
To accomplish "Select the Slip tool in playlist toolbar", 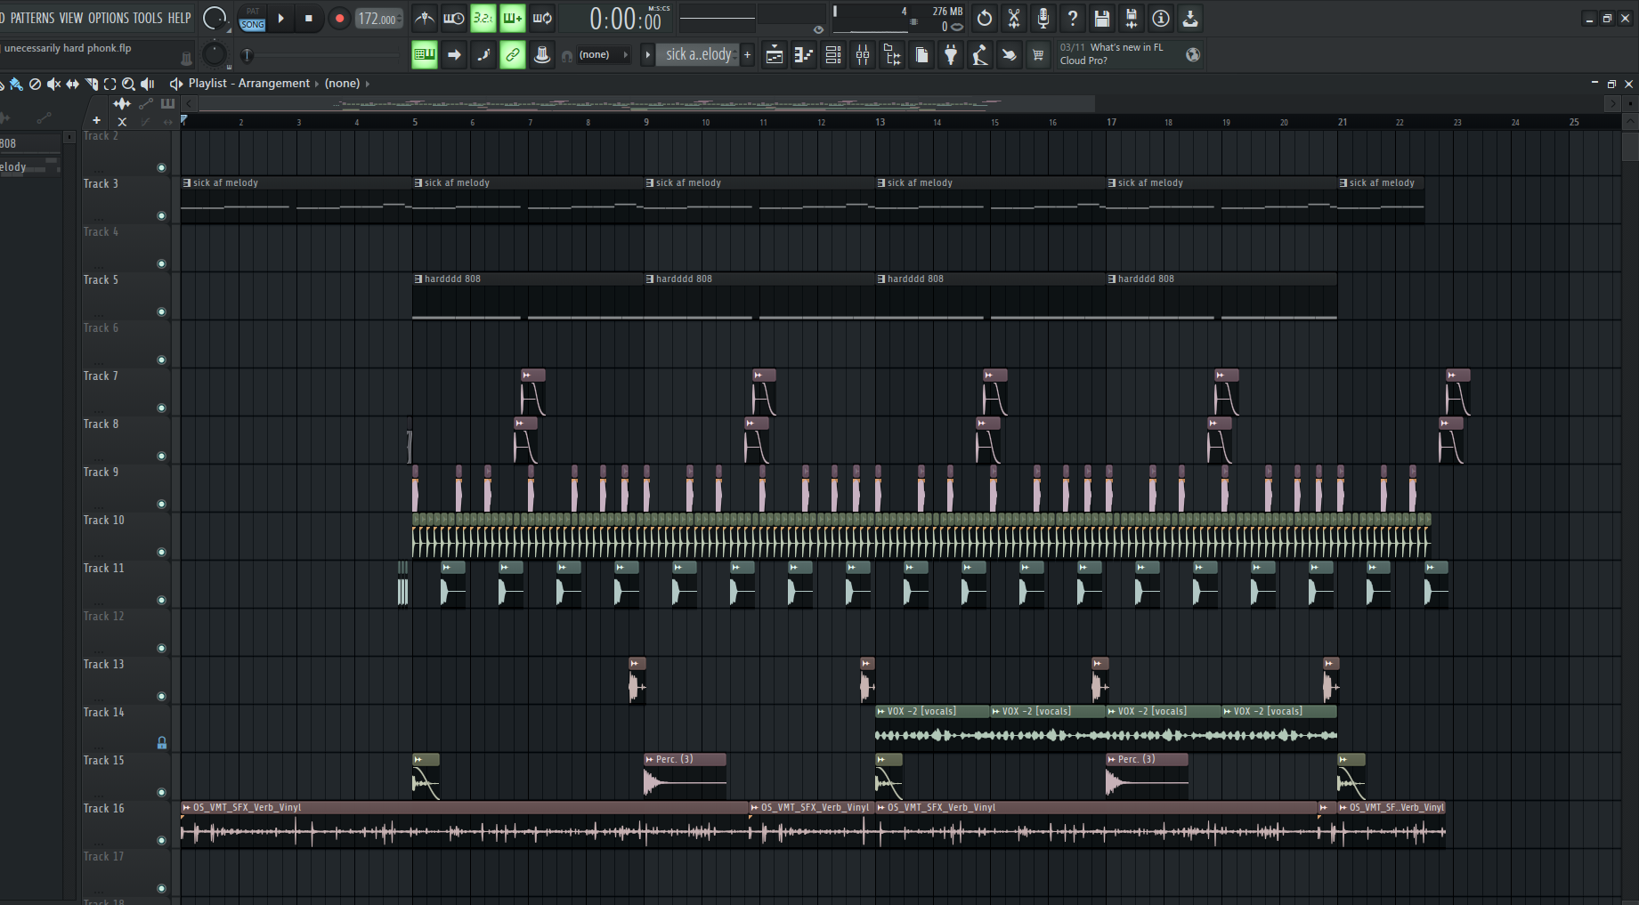I will [72, 84].
